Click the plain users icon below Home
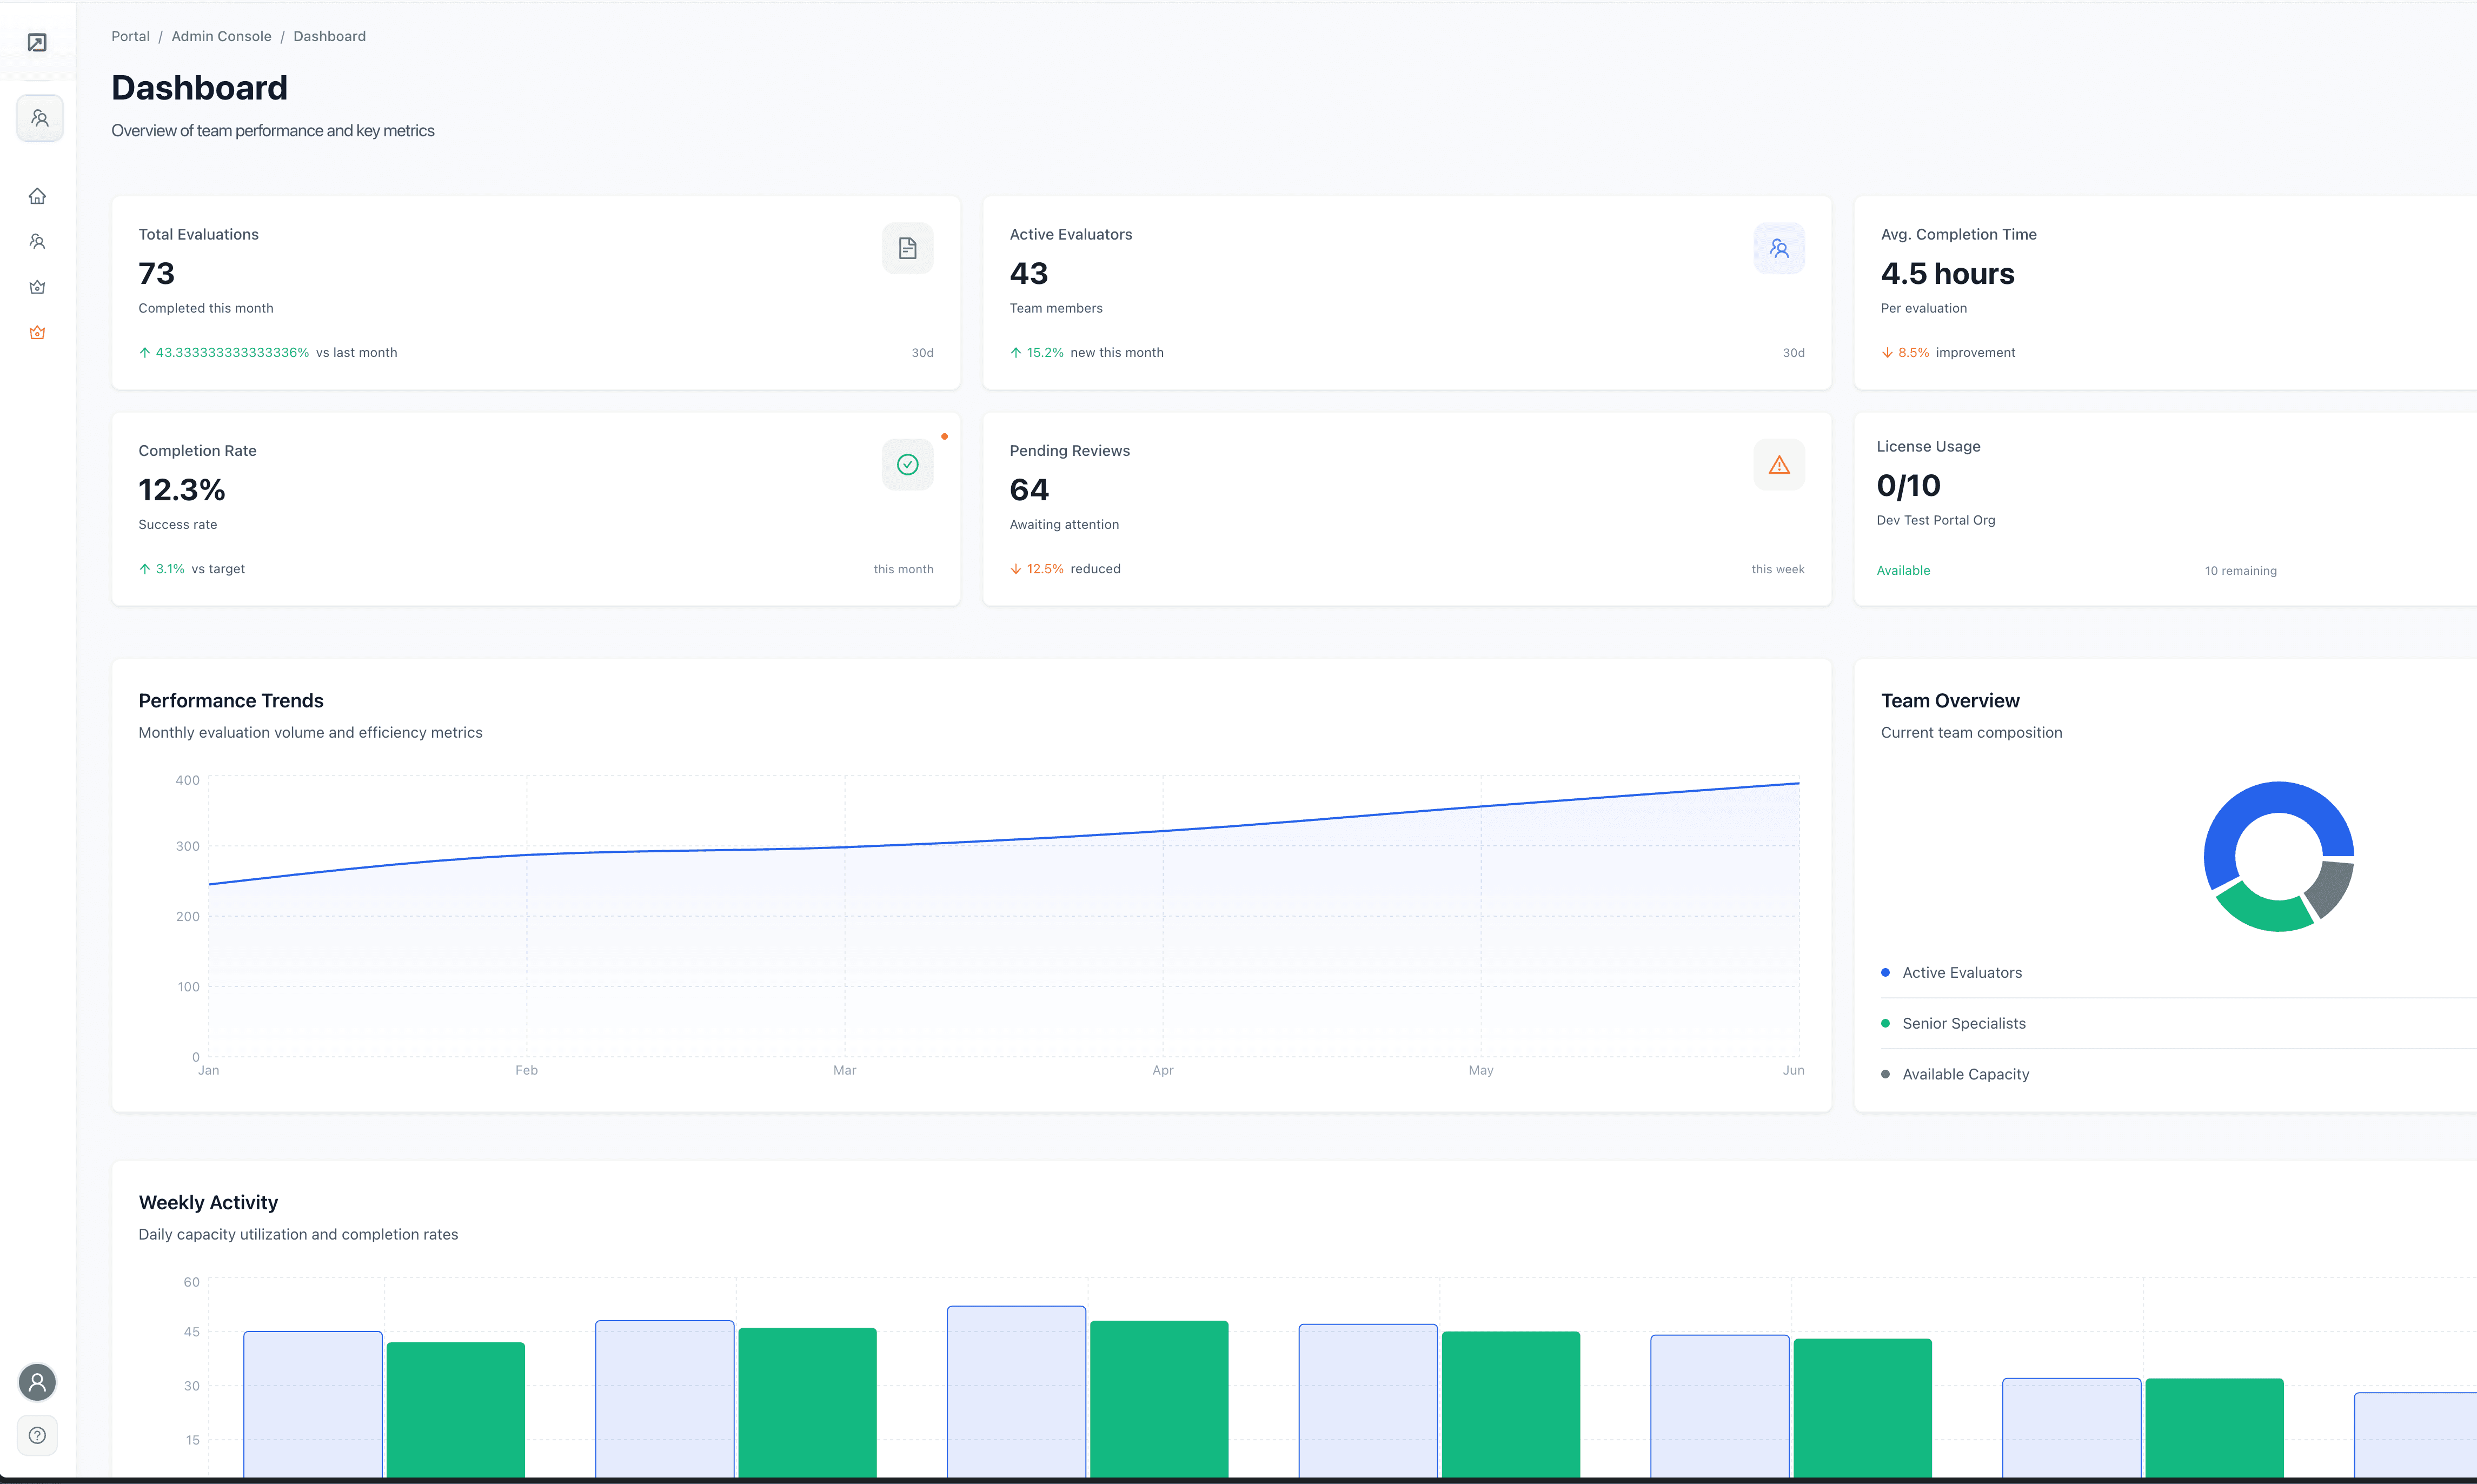Viewport: 2477px width, 1484px height. 37,241
